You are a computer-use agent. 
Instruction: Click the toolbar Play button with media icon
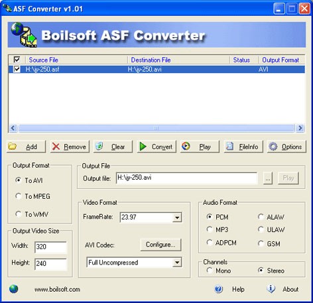(200, 147)
